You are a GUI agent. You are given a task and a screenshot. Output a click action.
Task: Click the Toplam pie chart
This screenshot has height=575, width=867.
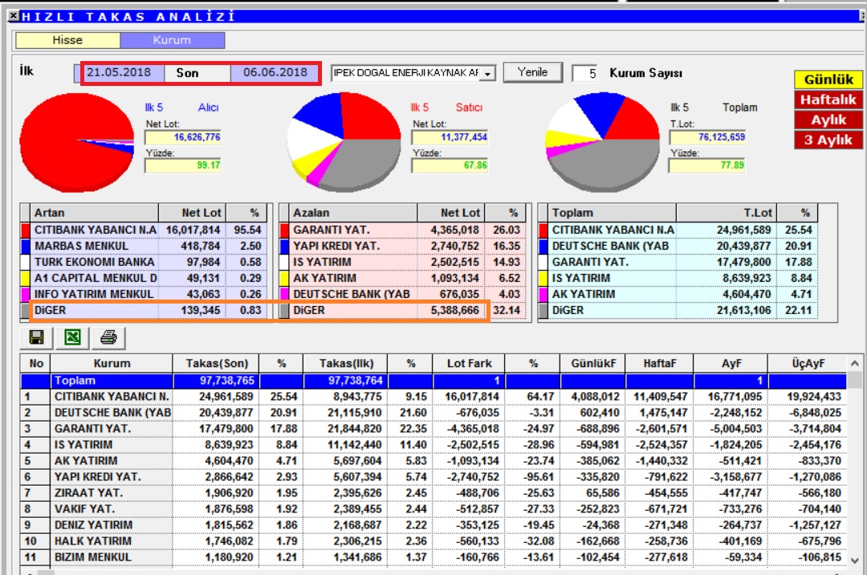(603, 142)
